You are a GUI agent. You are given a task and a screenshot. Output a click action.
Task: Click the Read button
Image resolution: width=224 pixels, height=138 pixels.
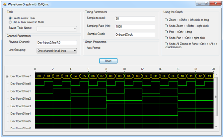108,61
